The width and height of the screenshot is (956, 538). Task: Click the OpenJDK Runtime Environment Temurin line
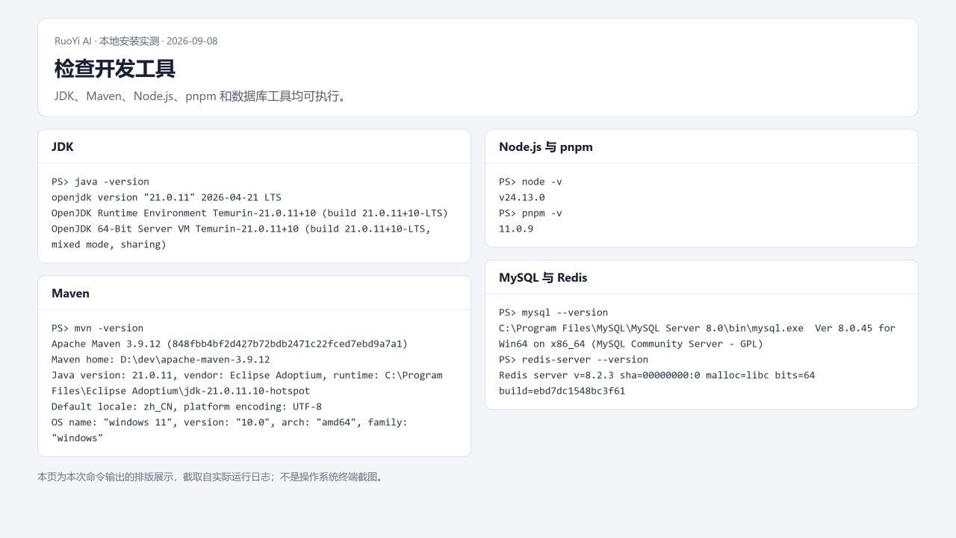click(x=249, y=213)
